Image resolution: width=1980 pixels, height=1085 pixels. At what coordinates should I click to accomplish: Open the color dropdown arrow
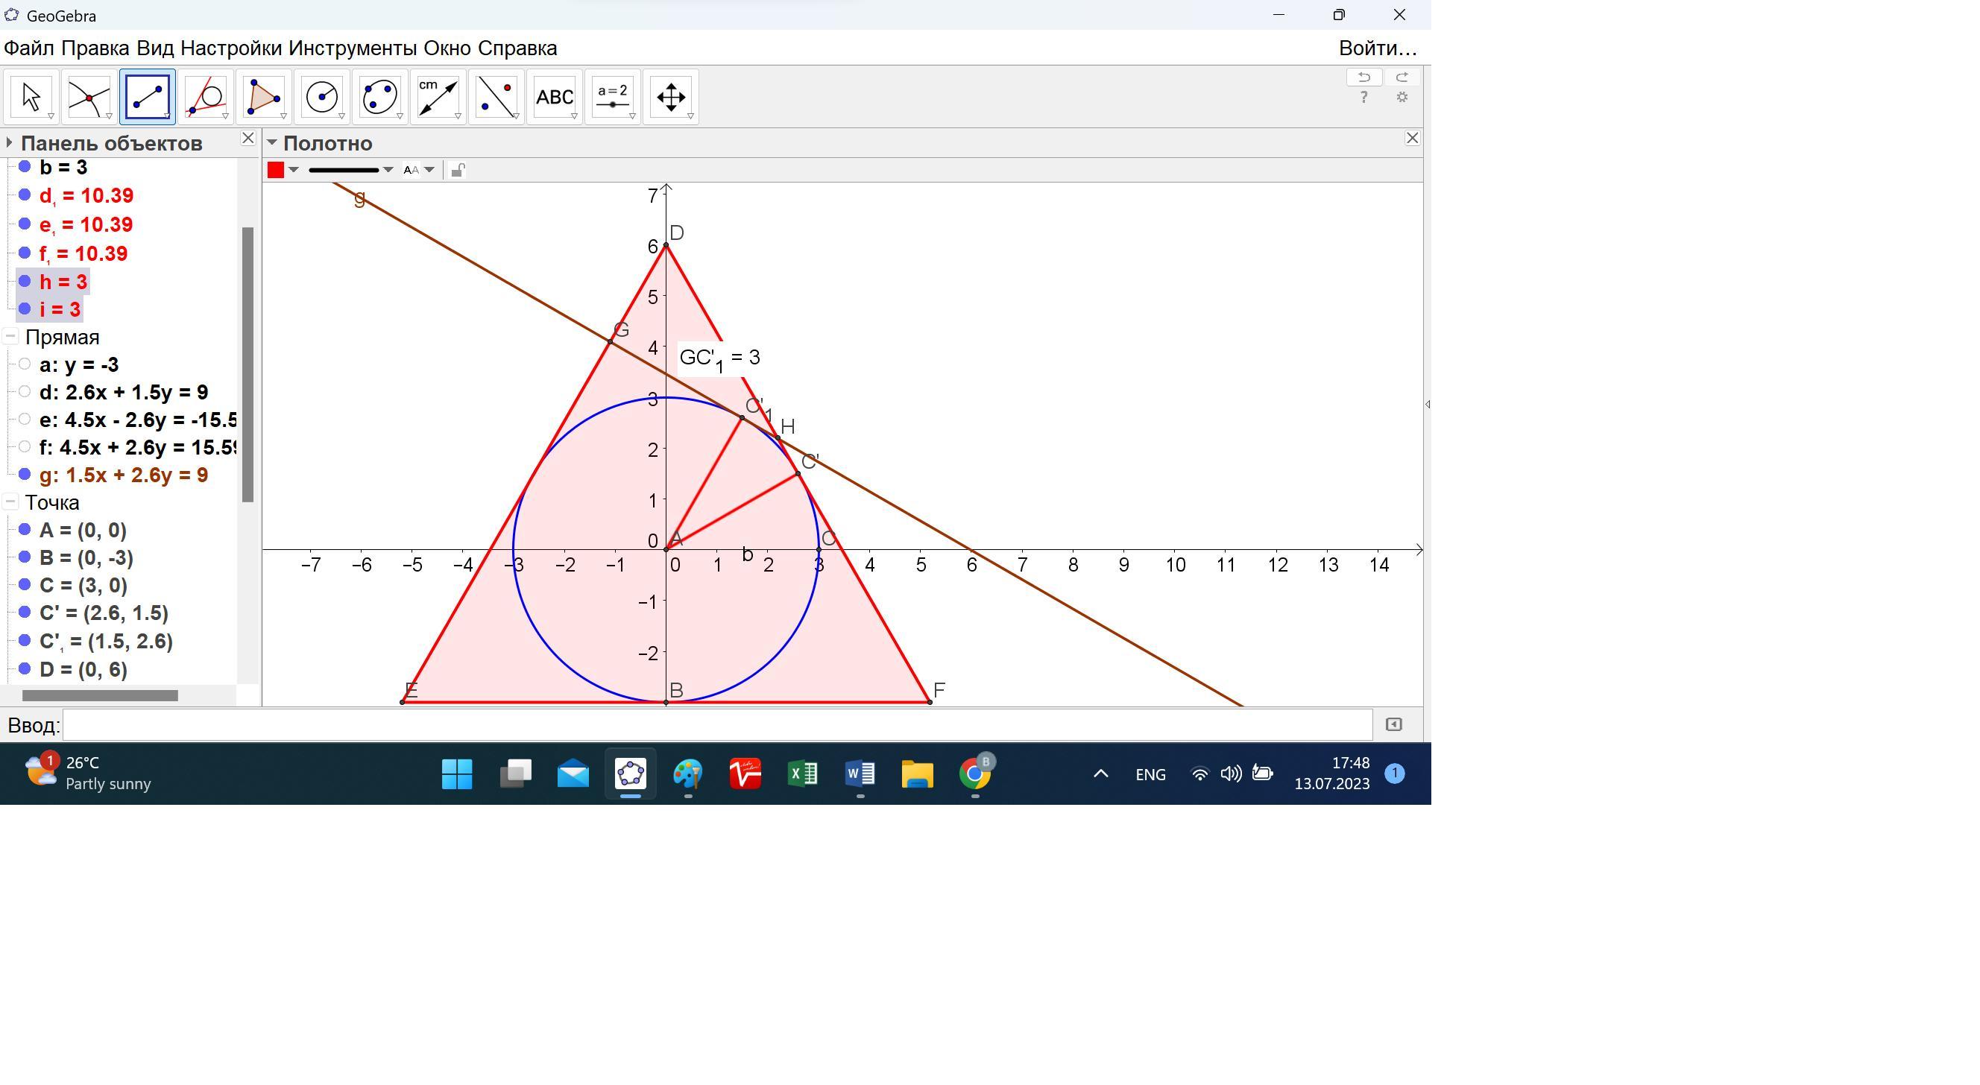coord(294,170)
